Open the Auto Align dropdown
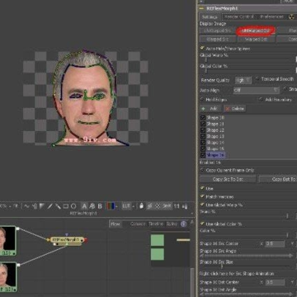 (257, 90)
